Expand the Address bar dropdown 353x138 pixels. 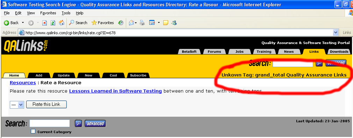tap(336, 32)
